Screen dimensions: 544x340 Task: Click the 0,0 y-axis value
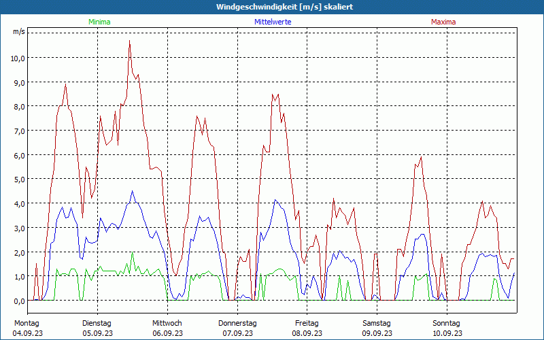coord(20,301)
